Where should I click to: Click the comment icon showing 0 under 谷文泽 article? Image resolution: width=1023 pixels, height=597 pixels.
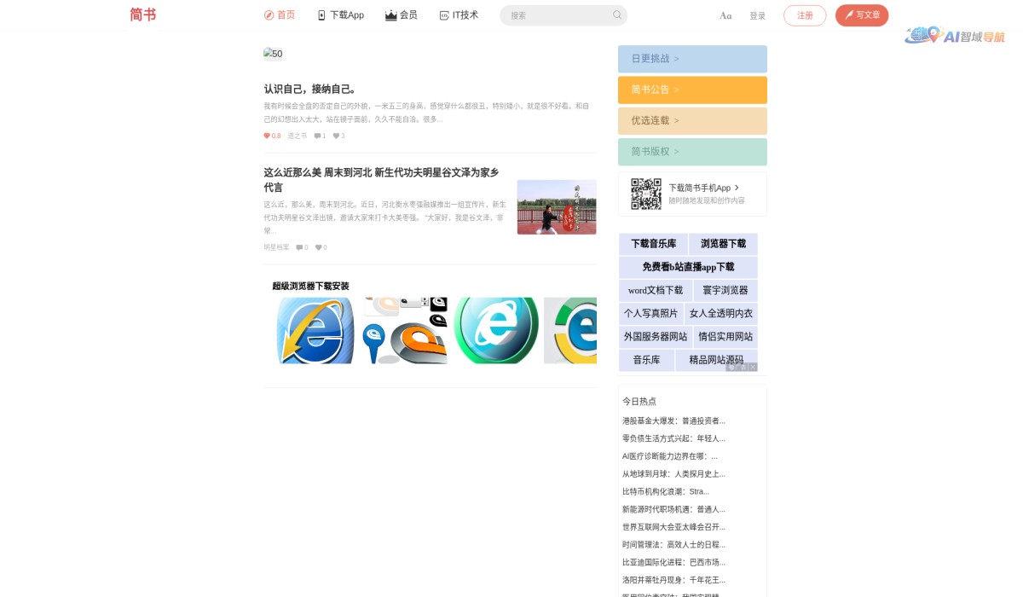[298, 247]
